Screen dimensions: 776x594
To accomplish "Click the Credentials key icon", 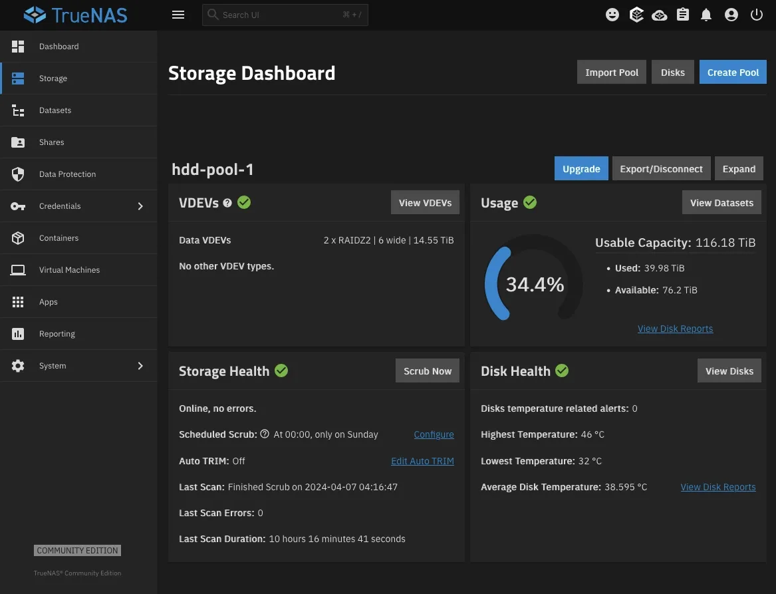I will pos(18,206).
